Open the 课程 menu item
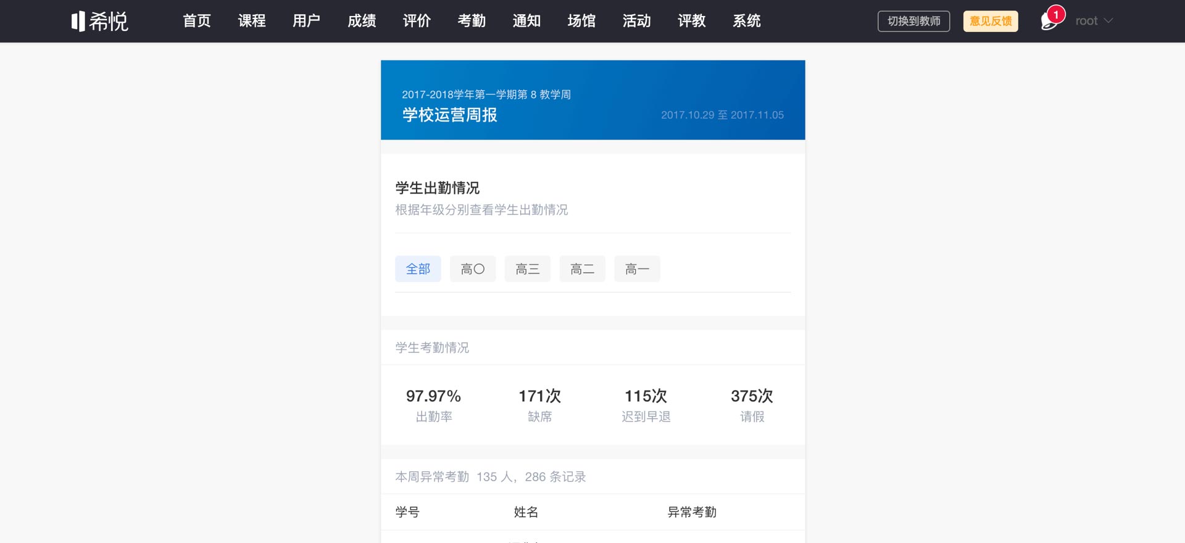1185x543 pixels. click(x=252, y=21)
